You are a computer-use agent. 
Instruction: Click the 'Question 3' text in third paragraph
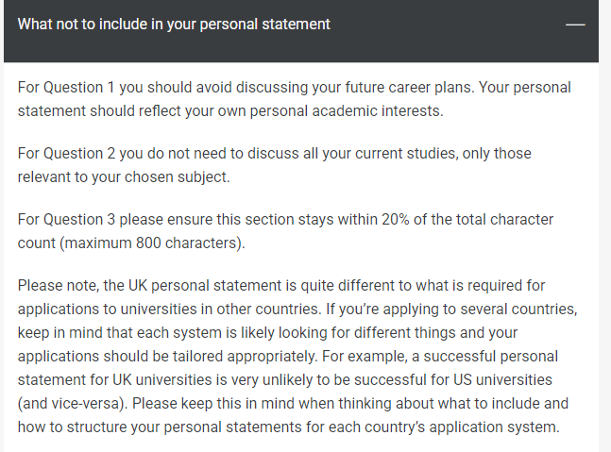tap(79, 220)
